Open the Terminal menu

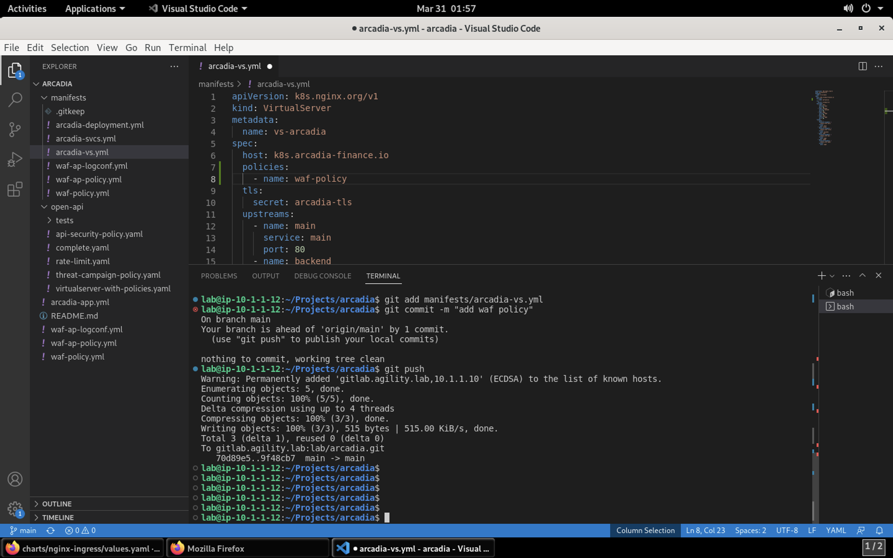(188, 48)
